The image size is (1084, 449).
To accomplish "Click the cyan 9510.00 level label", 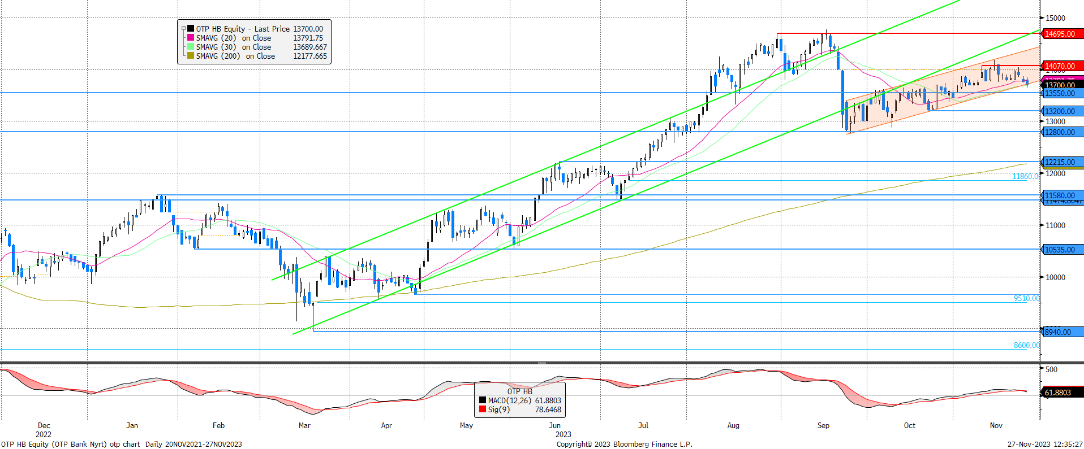I will pyautogui.click(x=1026, y=298).
